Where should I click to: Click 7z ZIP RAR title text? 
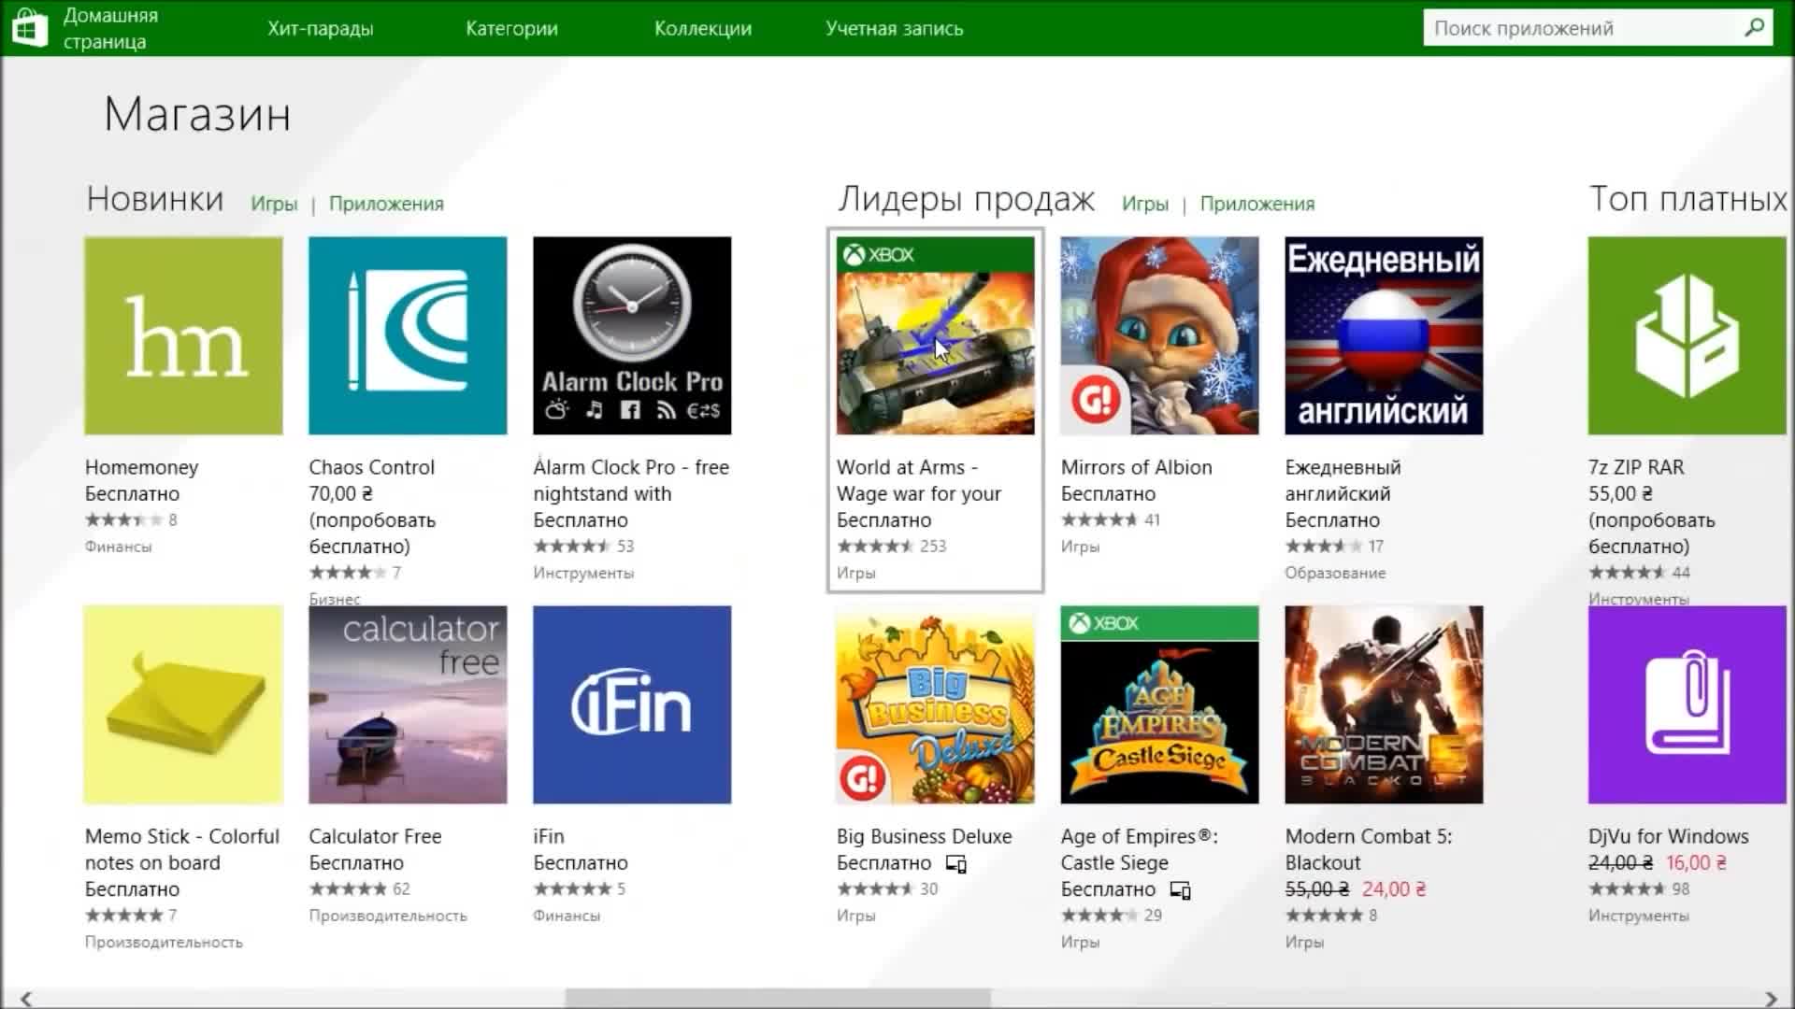pyautogui.click(x=1636, y=467)
